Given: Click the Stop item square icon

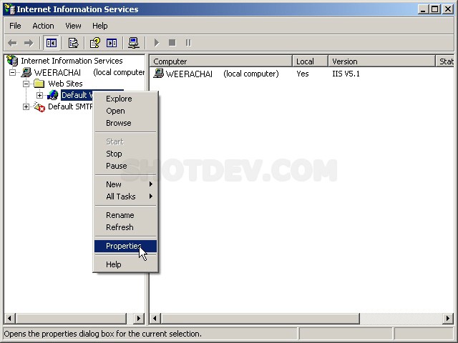Looking at the screenshot, I should pyautogui.click(x=172, y=43).
